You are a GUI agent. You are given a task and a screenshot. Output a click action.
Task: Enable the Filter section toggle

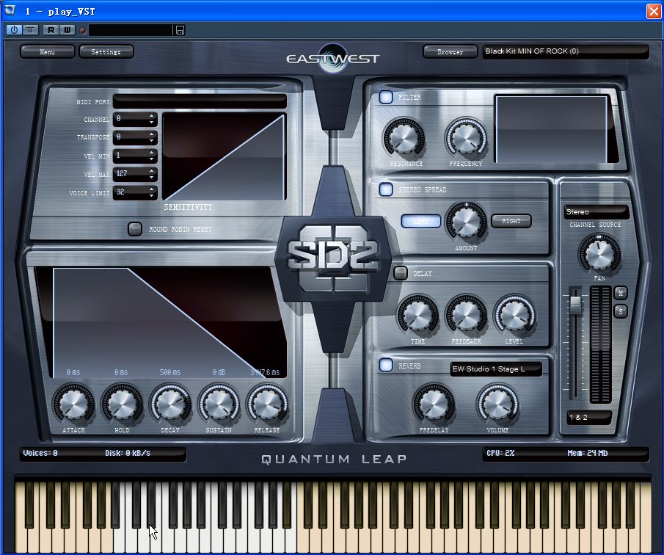tap(386, 97)
